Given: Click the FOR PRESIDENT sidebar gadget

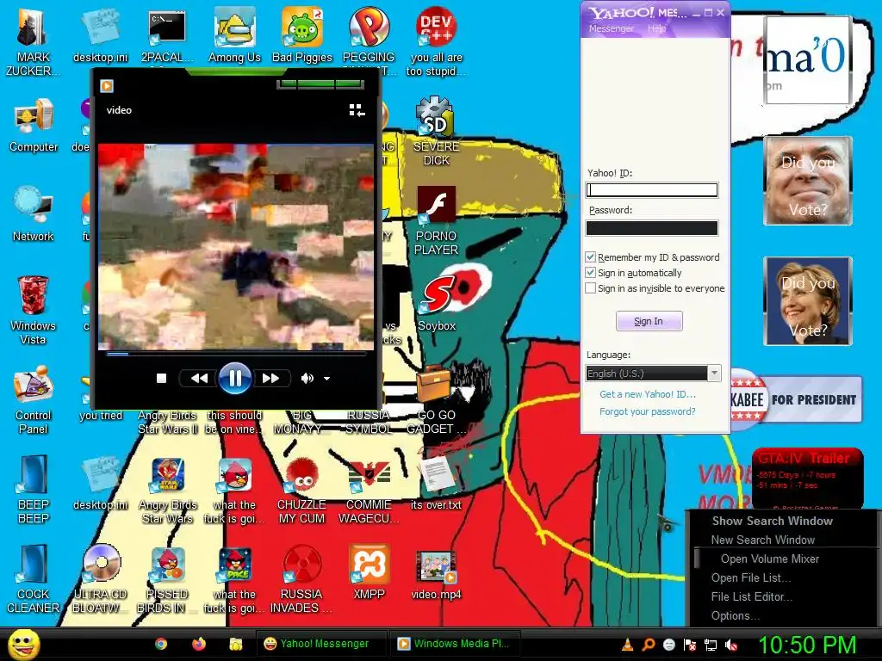Looking at the screenshot, I should click(796, 399).
